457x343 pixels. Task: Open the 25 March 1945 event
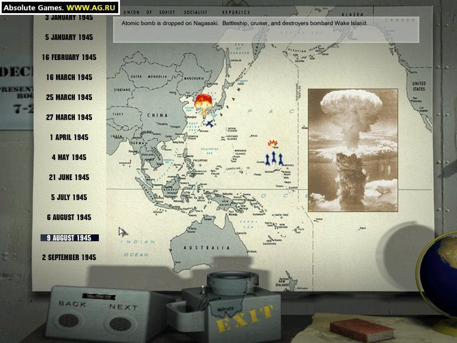point(69,97)
